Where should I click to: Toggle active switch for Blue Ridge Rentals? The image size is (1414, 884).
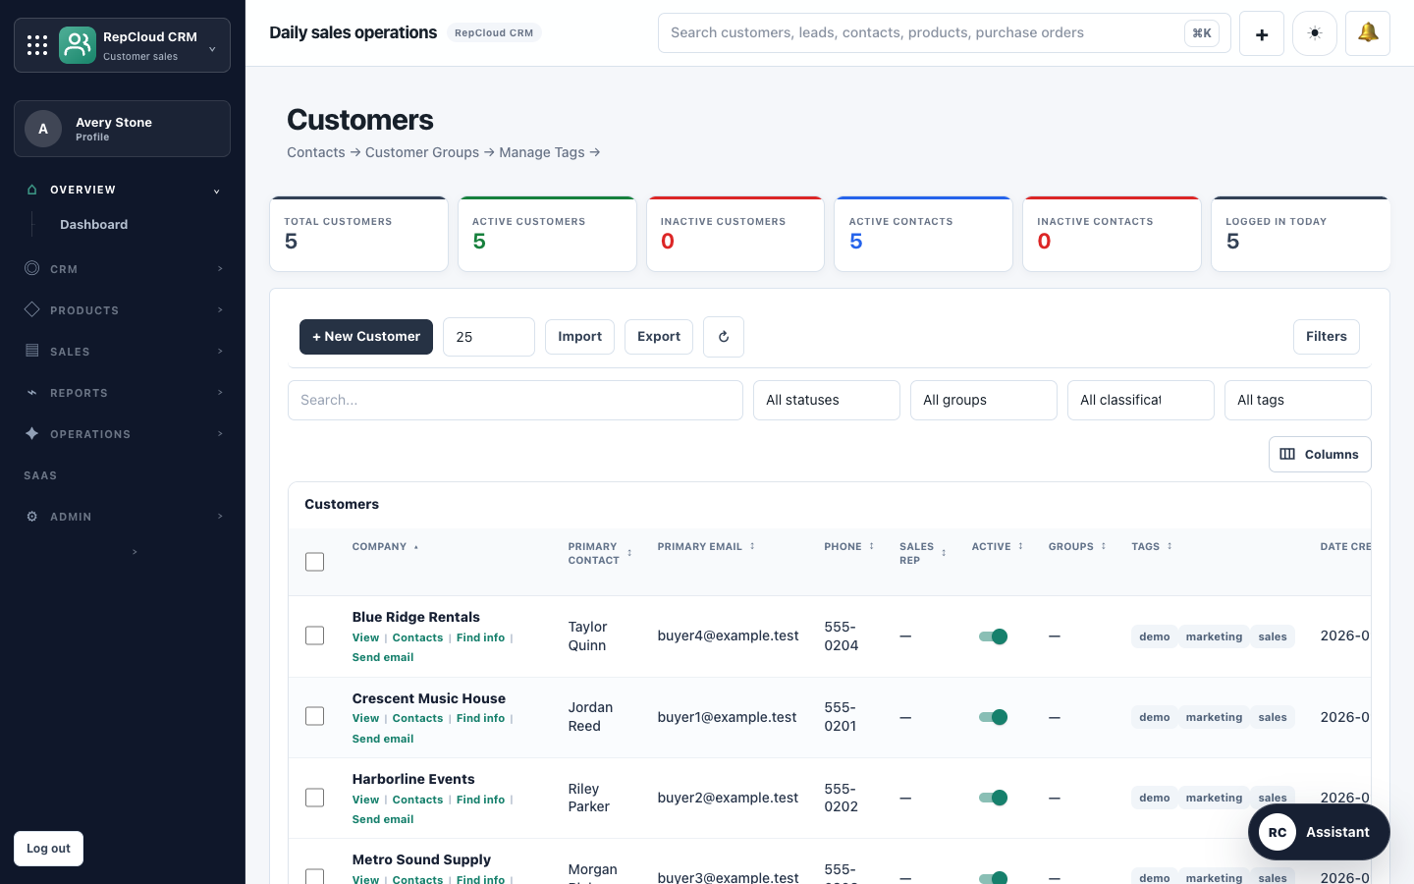pos(993,636)
